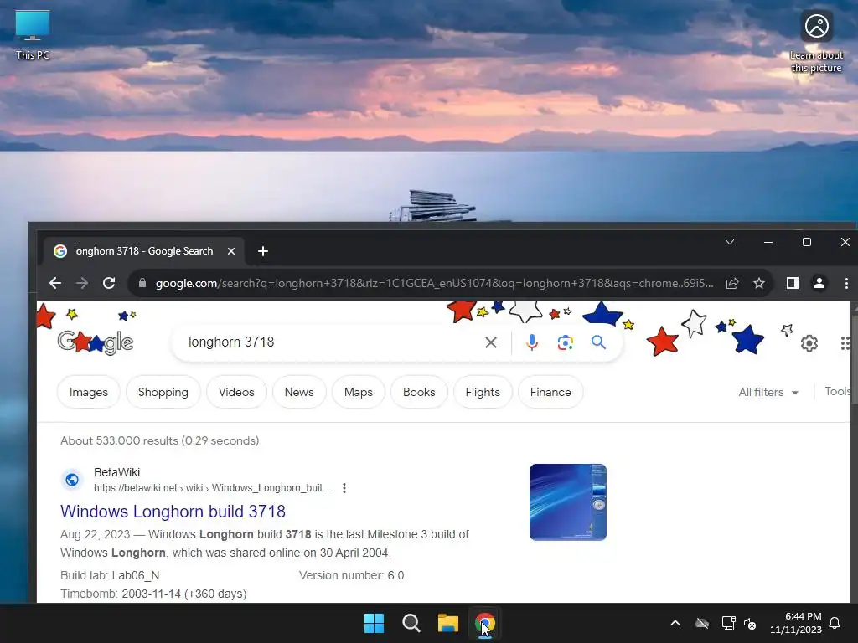The image size is (858, 643).
Task: Open Google quick settings gear
Action: [x=809, y=342]
